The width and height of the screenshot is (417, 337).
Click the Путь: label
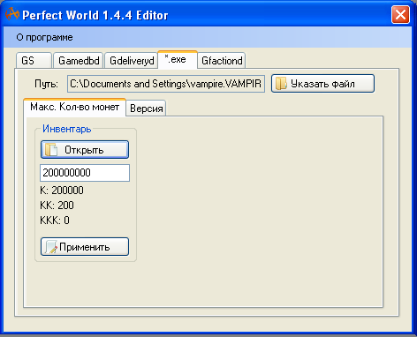point(46,84)
